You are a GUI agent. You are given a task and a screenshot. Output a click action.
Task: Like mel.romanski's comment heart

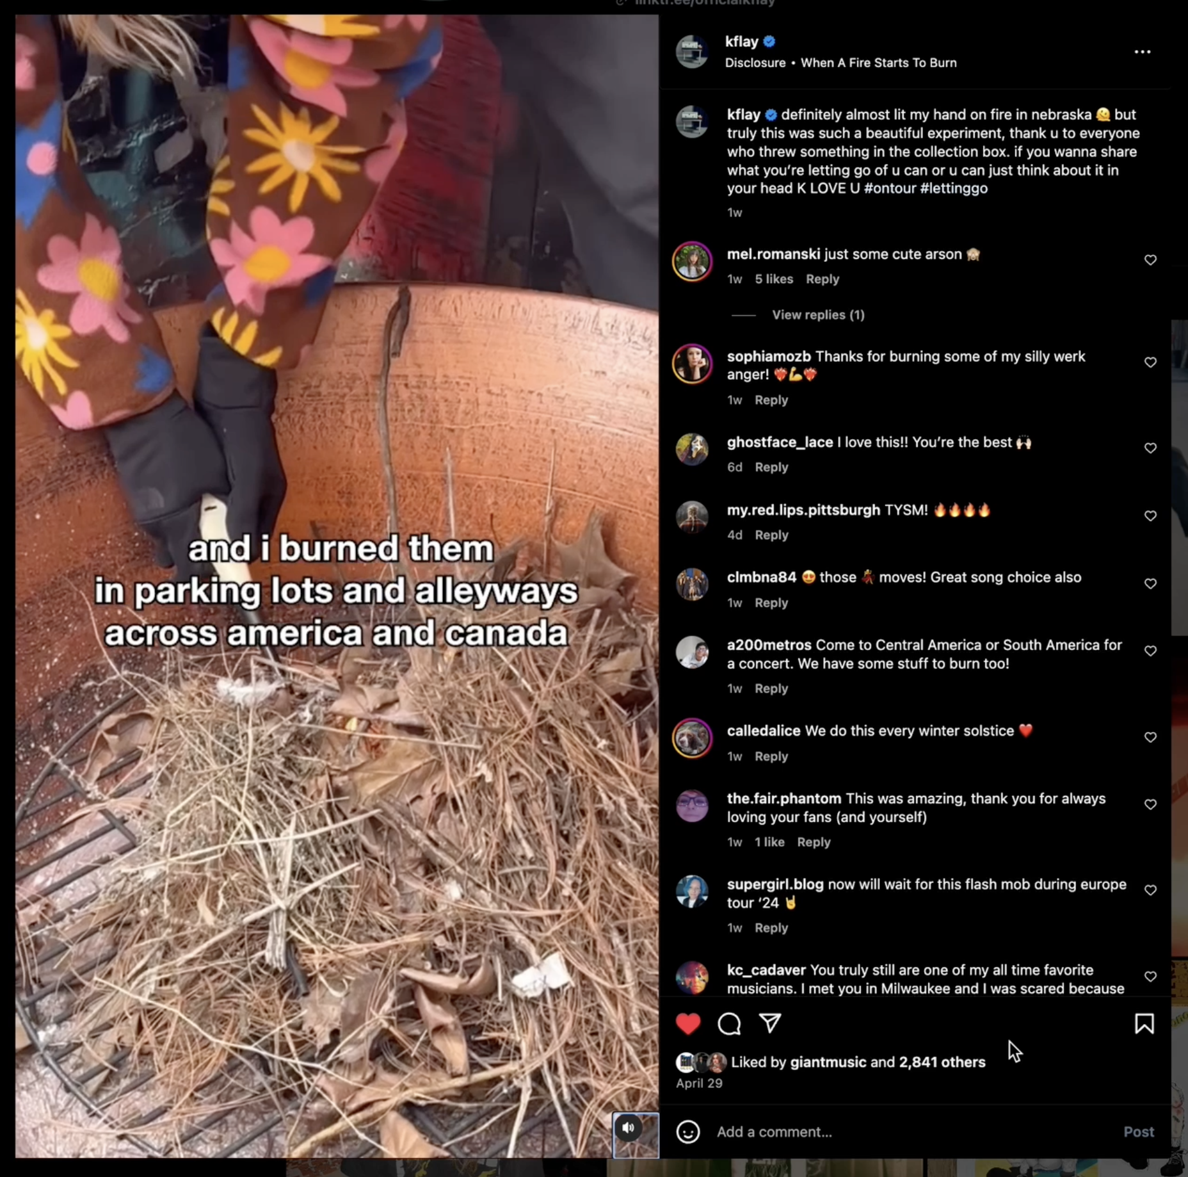[1150, 259]
